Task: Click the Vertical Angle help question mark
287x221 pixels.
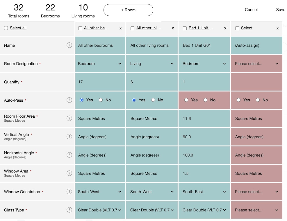Action: 69,136
